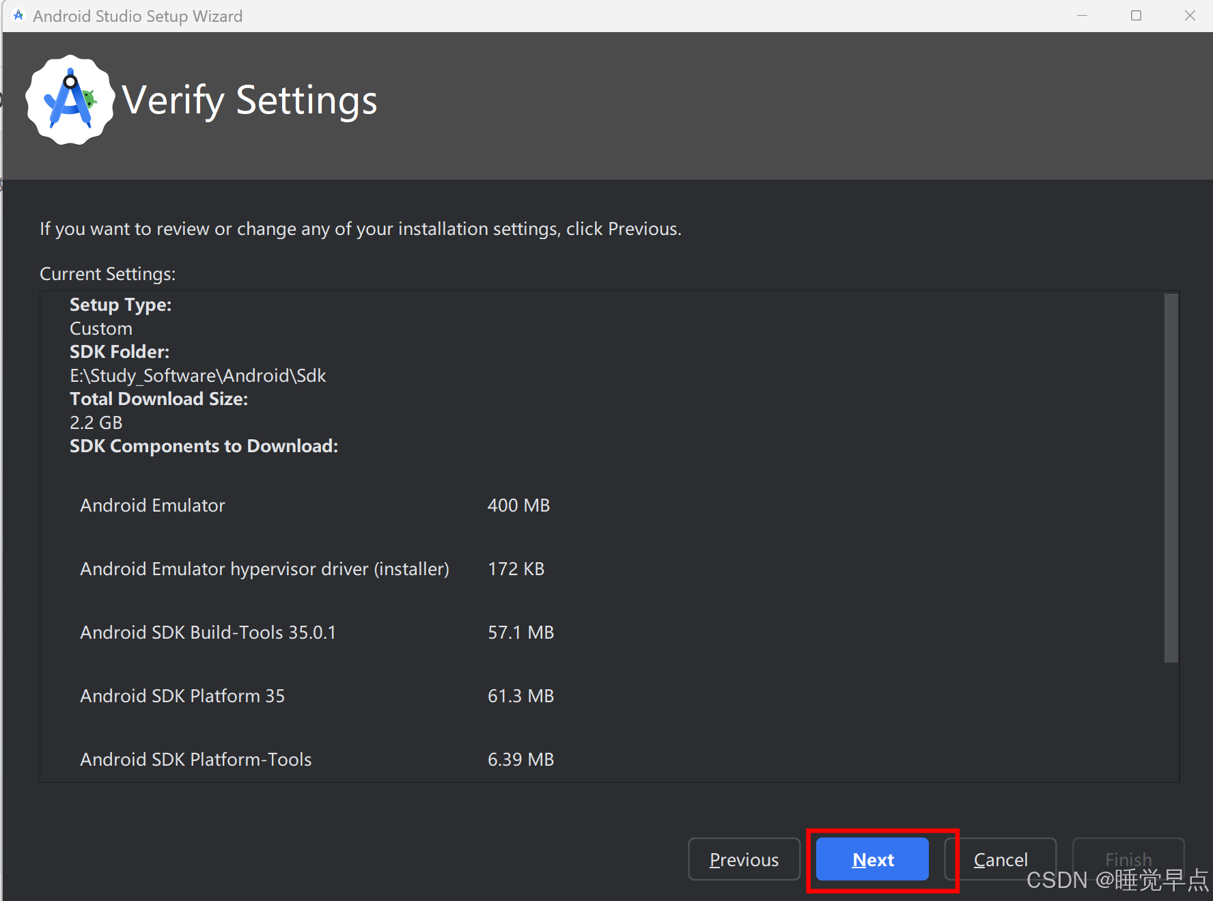Select the Android SDK Platform 35 entry
Viewport: 1213px width, 901px height.
tap(182, 695)
